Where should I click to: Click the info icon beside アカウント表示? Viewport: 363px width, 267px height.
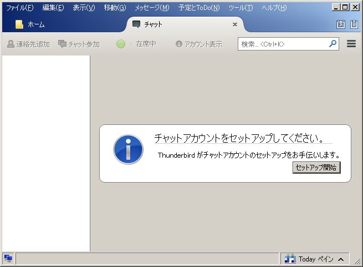[178, 44]
